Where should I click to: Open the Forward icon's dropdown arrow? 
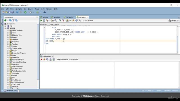tap(33, 12)
